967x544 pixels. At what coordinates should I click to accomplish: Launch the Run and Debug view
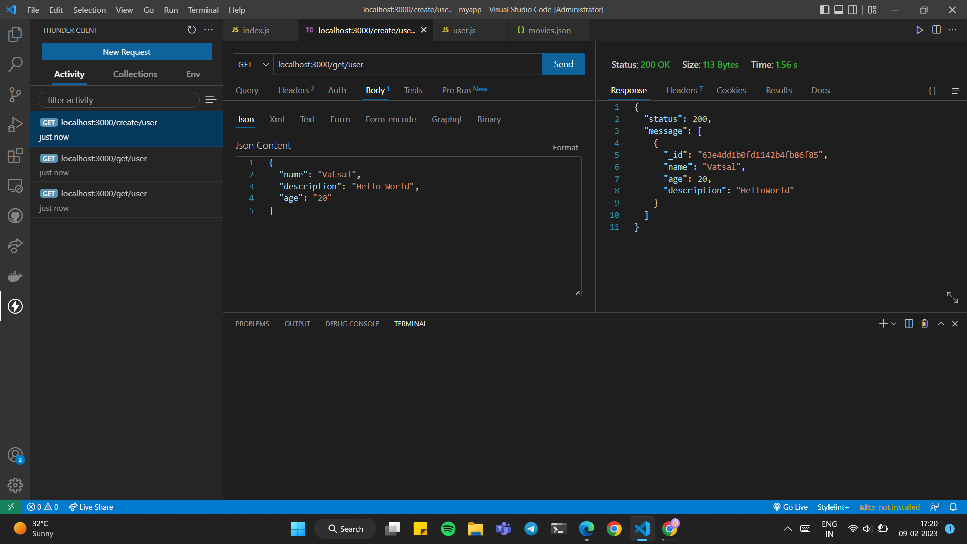(15, 125)
